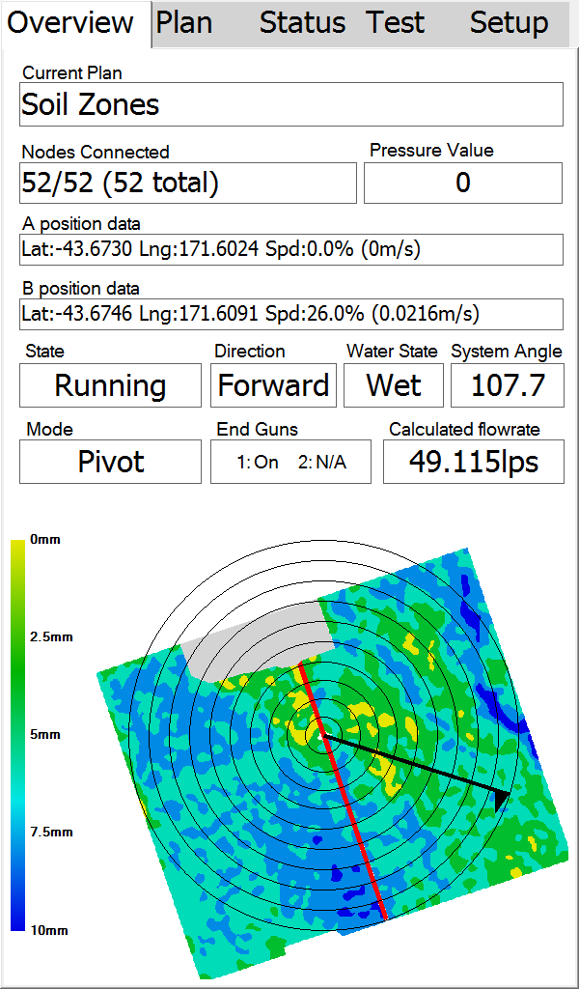Click the 2.5mm label on the legend
This screenshot has width=579, height=989.
[x=52, y=637]
